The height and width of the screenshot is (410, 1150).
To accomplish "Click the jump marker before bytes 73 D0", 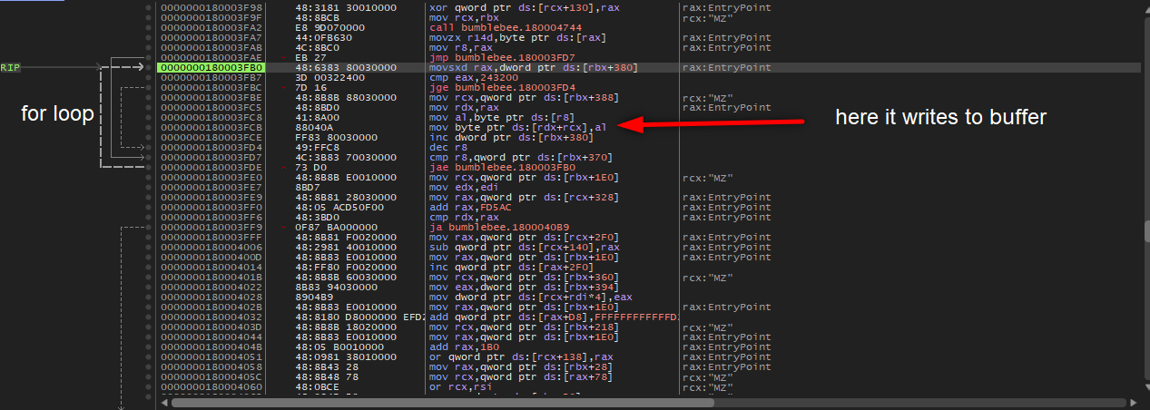I will tap(284, 168).
